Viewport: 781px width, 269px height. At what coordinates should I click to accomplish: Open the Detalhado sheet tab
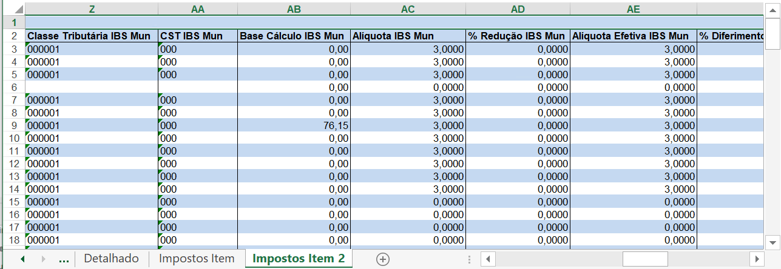click(112, 259)
